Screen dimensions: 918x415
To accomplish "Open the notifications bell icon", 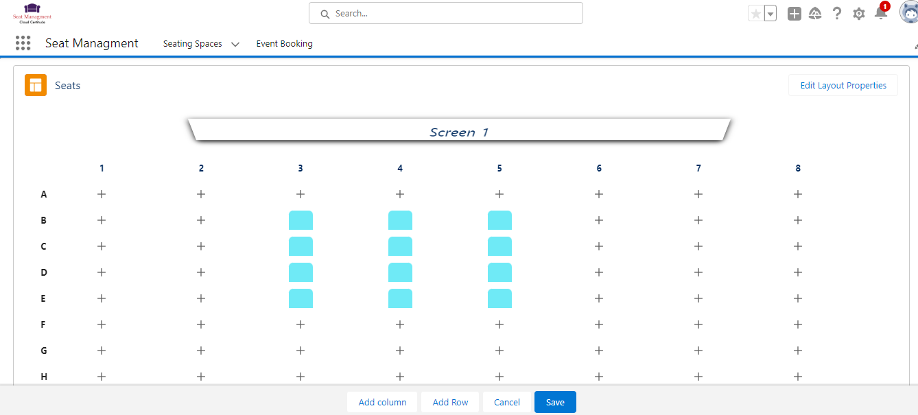I will coord(880,14).
